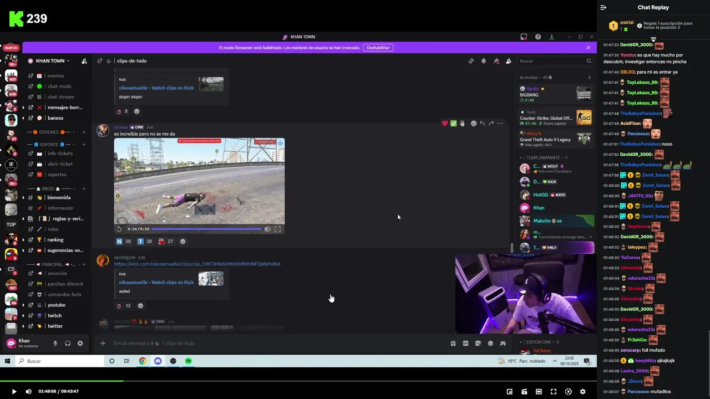Screen dimensions: 710x399
Task: Click the Grand Theft Auto V Legacy card
Action: tap(556, 139)
